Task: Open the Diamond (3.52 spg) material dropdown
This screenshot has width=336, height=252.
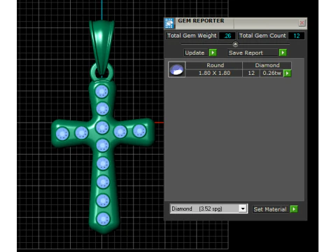Action: point(209,209)
